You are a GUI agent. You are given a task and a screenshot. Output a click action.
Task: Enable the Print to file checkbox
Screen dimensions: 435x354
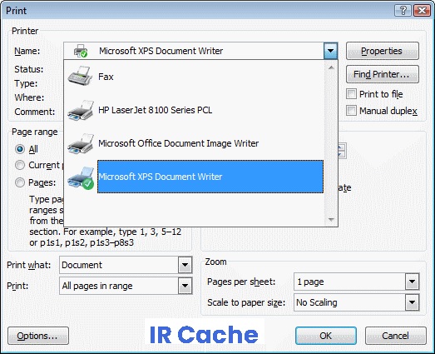tap(351, 94)
